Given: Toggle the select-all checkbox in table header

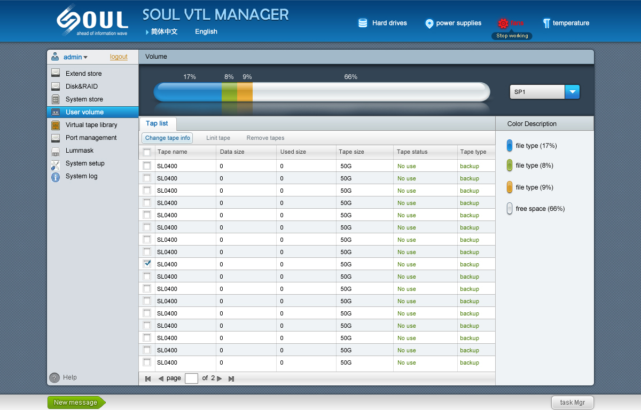Looking at the screenshot, I should (x=147, y=152).
